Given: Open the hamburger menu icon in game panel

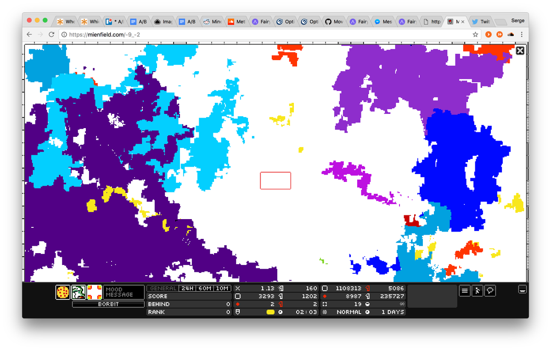Looking at the screenshot, I should tap(465, 291).
